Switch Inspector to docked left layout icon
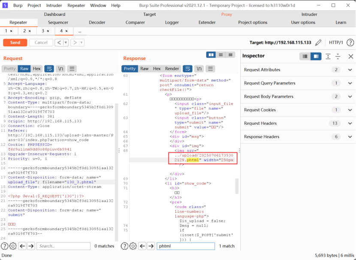The height and width of the screenshot is (260, 356). coord(305,56)
